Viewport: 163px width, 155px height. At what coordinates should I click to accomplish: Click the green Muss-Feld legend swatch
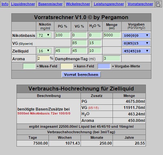pyautogui.click(x=29, y=66)
